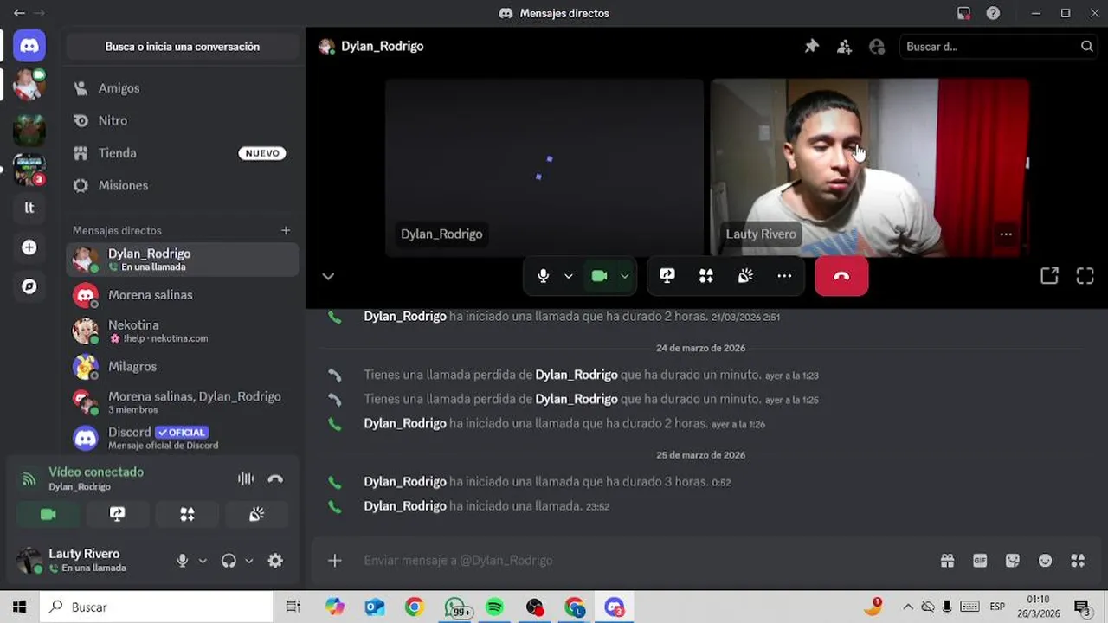Open microphone options arrow in call bar
The width and height of the screenshot is (1108, 623).
pyautogui.click(x=569, y=276)
